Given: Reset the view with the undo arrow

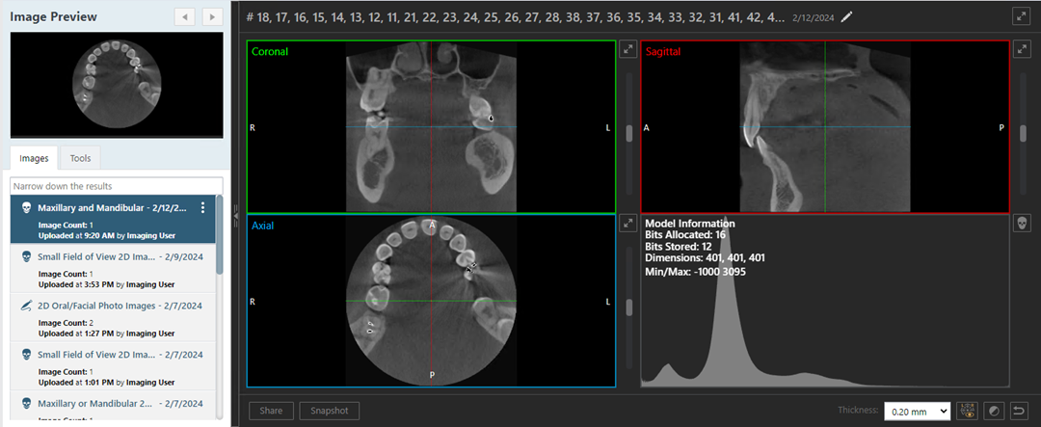Looking at the screenshot, I should pos(1021,412).
